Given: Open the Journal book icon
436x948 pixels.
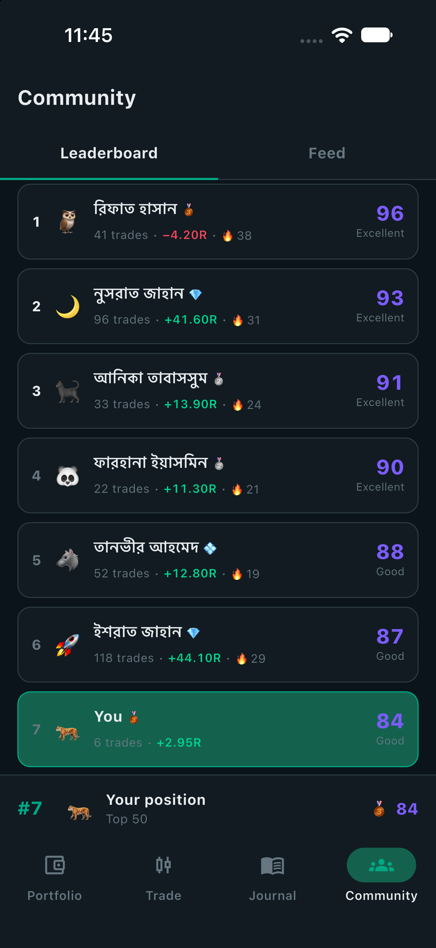Looking at the screenshot, I should (x=272, y=865).
